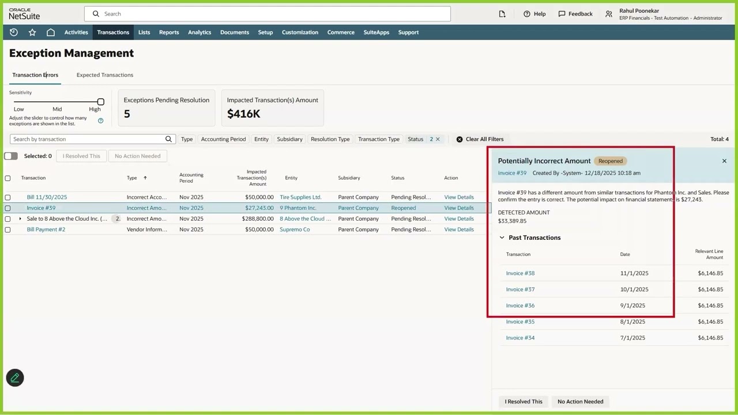This screenshot has height=415, width=738.
Task: Check the Bill 11/30/2025 row checkbox
Action: (x=7, y=197)
